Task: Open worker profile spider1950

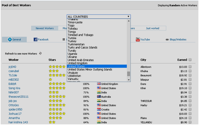Action: pos(16,109)
